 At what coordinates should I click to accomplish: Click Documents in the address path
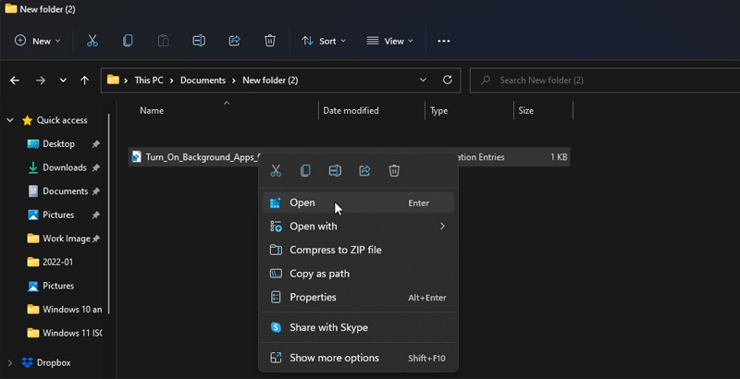coord(203,80)
